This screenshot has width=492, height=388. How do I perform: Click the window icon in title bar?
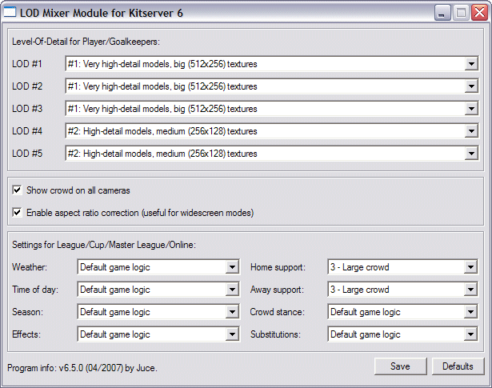pos(10,12)
